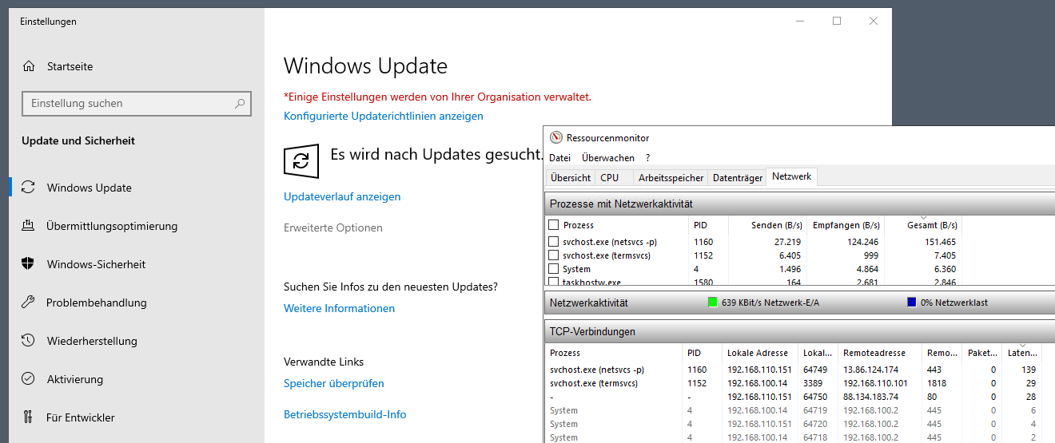Click the Ressourcenmonitor title bar icon
The width and height of the screenshot is (1055, 443).
click(x=556, y=138)
